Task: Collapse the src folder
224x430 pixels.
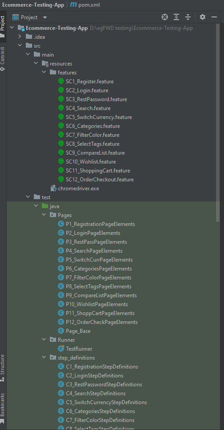Action: 20,46
